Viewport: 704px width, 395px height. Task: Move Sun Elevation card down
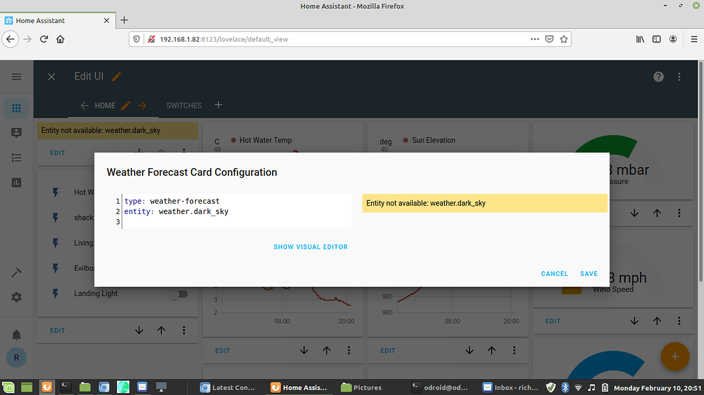coord(469,351)
